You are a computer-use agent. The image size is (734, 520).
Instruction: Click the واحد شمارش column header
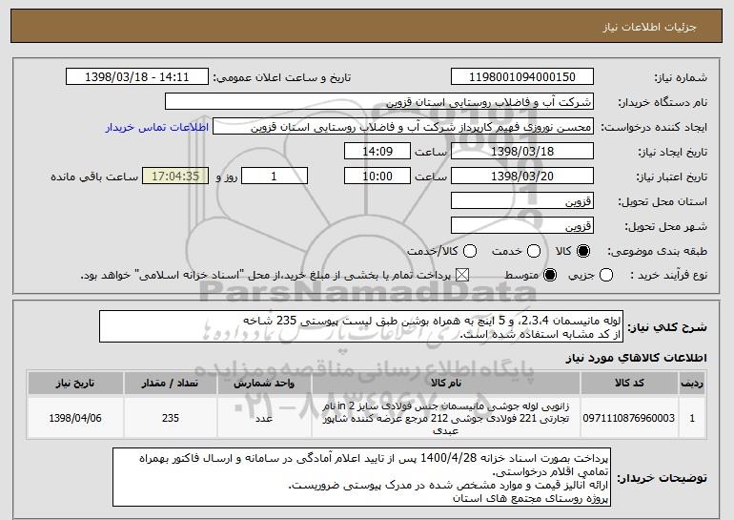pos(264,384)
